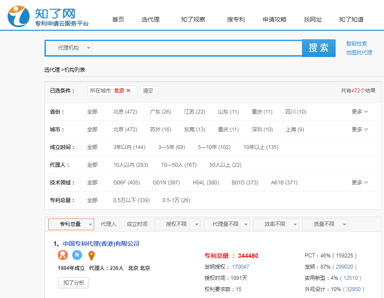Image resolution: width=384 pixels, height=298 pixels.
Task: Filter province by 江苏 (22)
Action: coord(194,112)
